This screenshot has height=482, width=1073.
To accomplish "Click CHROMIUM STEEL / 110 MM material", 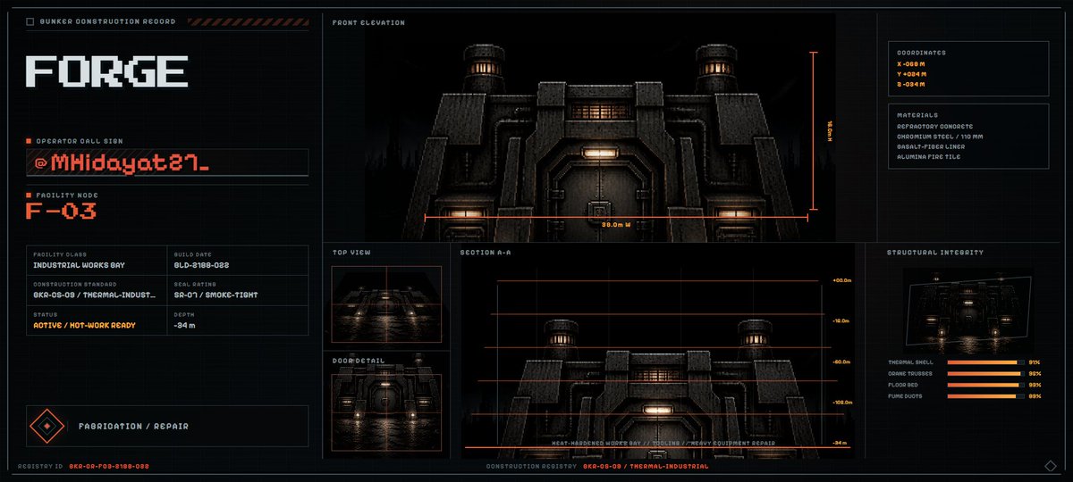I will 940,137.
